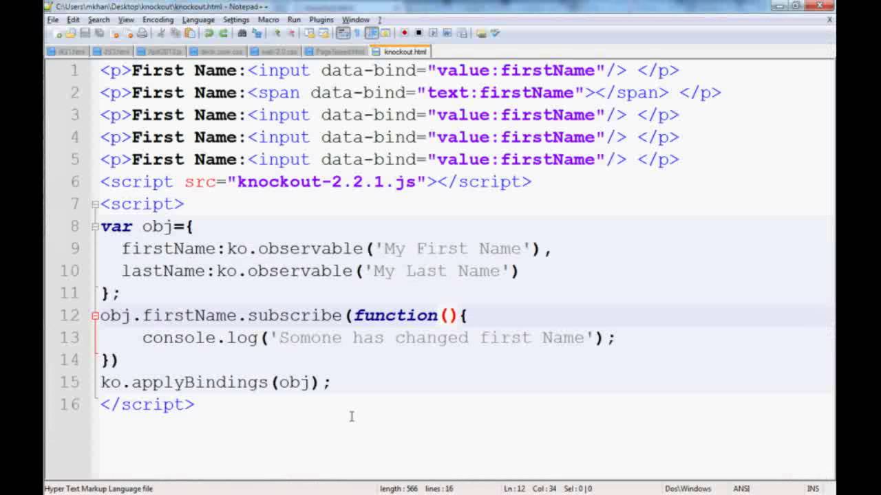The image size is (881, 495).
Task: Toggle the Word Wrap toolbar button
Action: 343,33
